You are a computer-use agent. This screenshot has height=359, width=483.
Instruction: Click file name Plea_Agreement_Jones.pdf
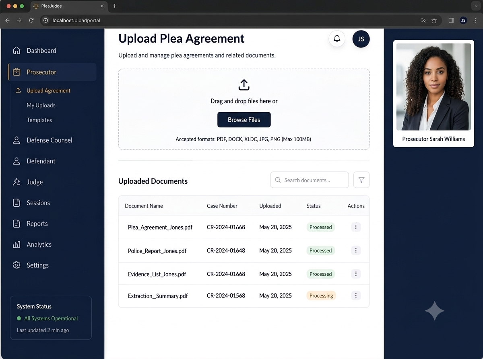tap(160, 227)
